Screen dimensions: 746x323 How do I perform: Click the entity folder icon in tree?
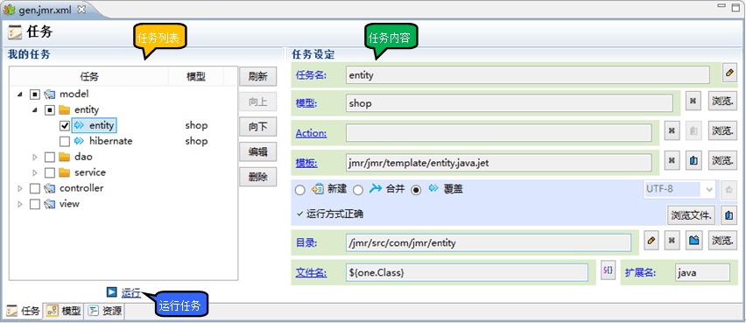(65, 110)
